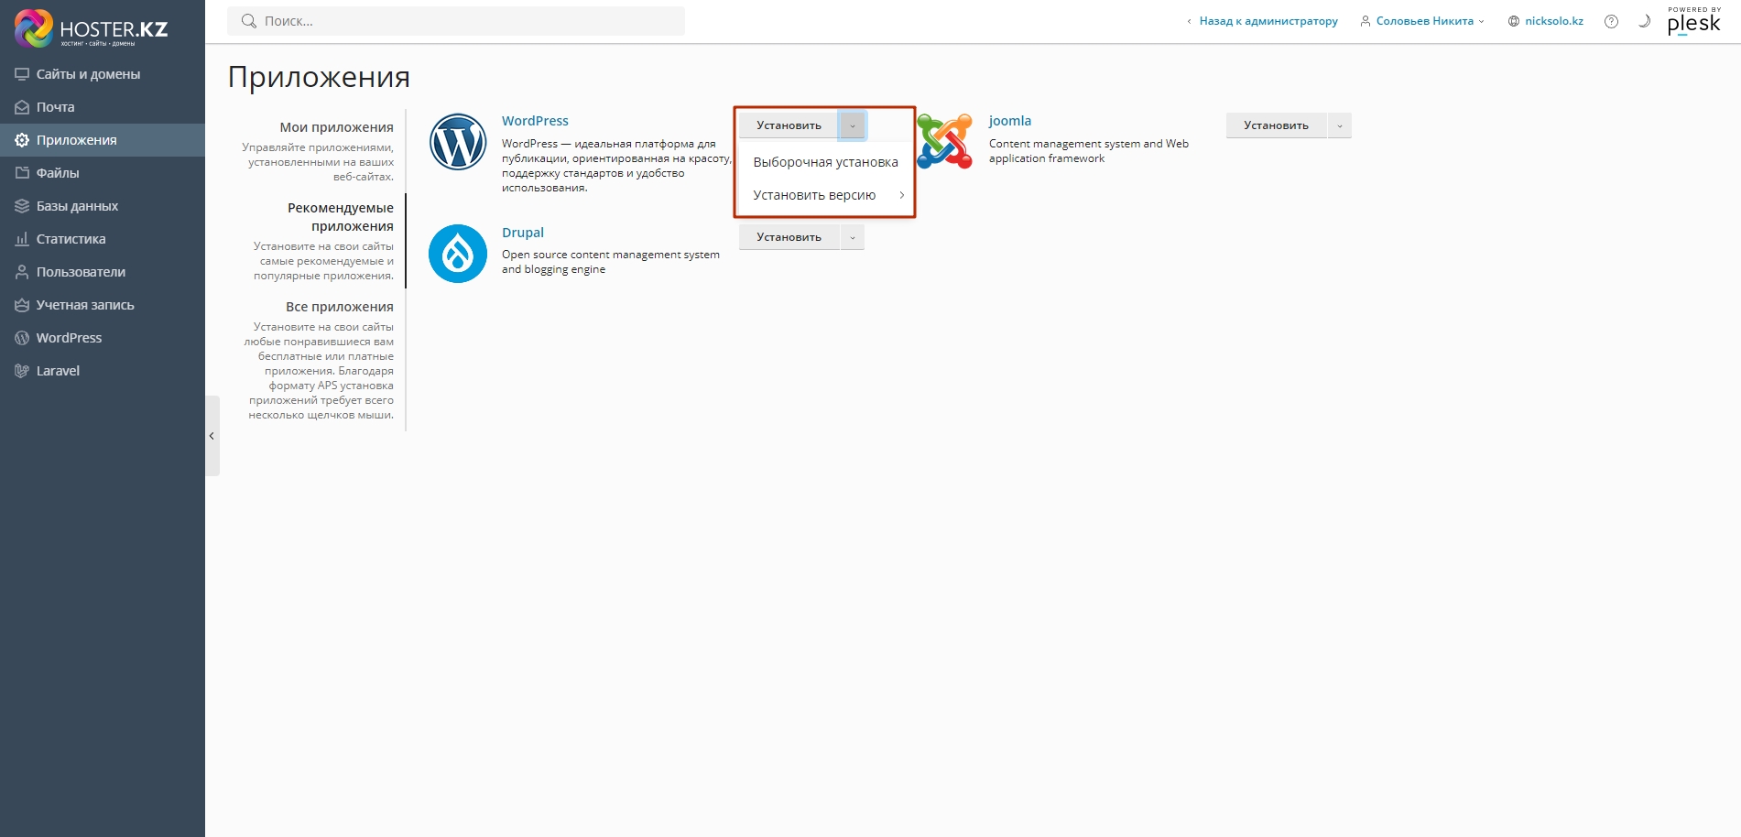This screenshot has width=1741, height=837.
Task: Click the HOSTER.KZ logo
Action: pyautogui.click(x=92, y=28)
